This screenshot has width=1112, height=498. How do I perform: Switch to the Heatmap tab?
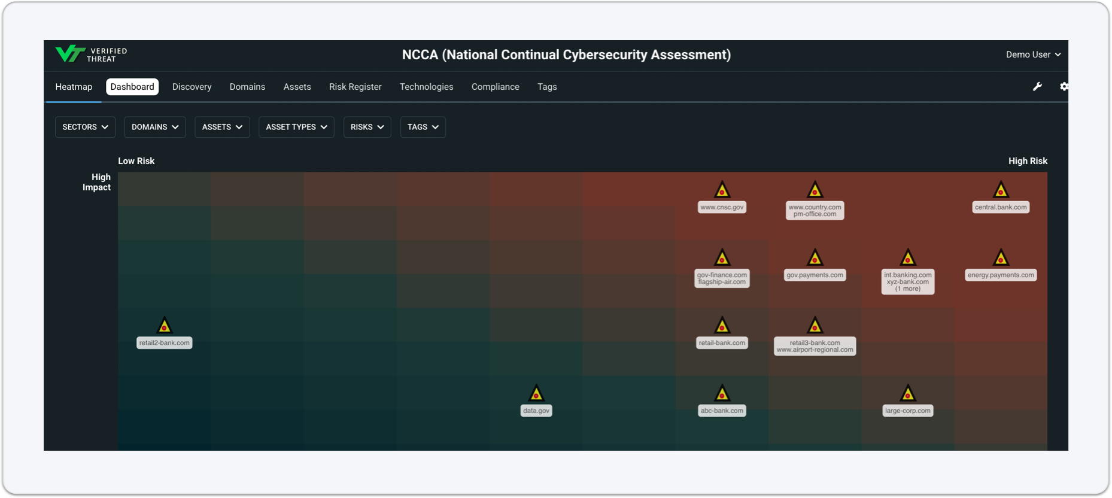pos(74,87)
